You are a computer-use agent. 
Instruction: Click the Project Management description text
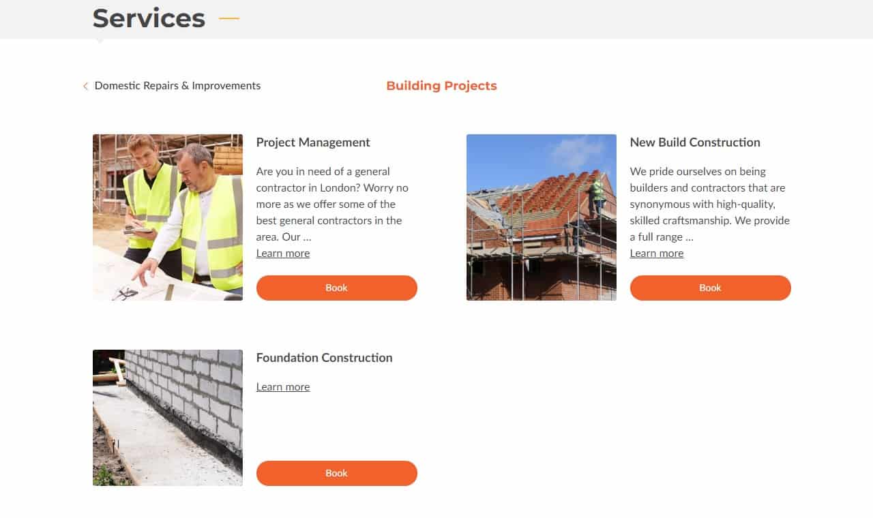(332, 204)
